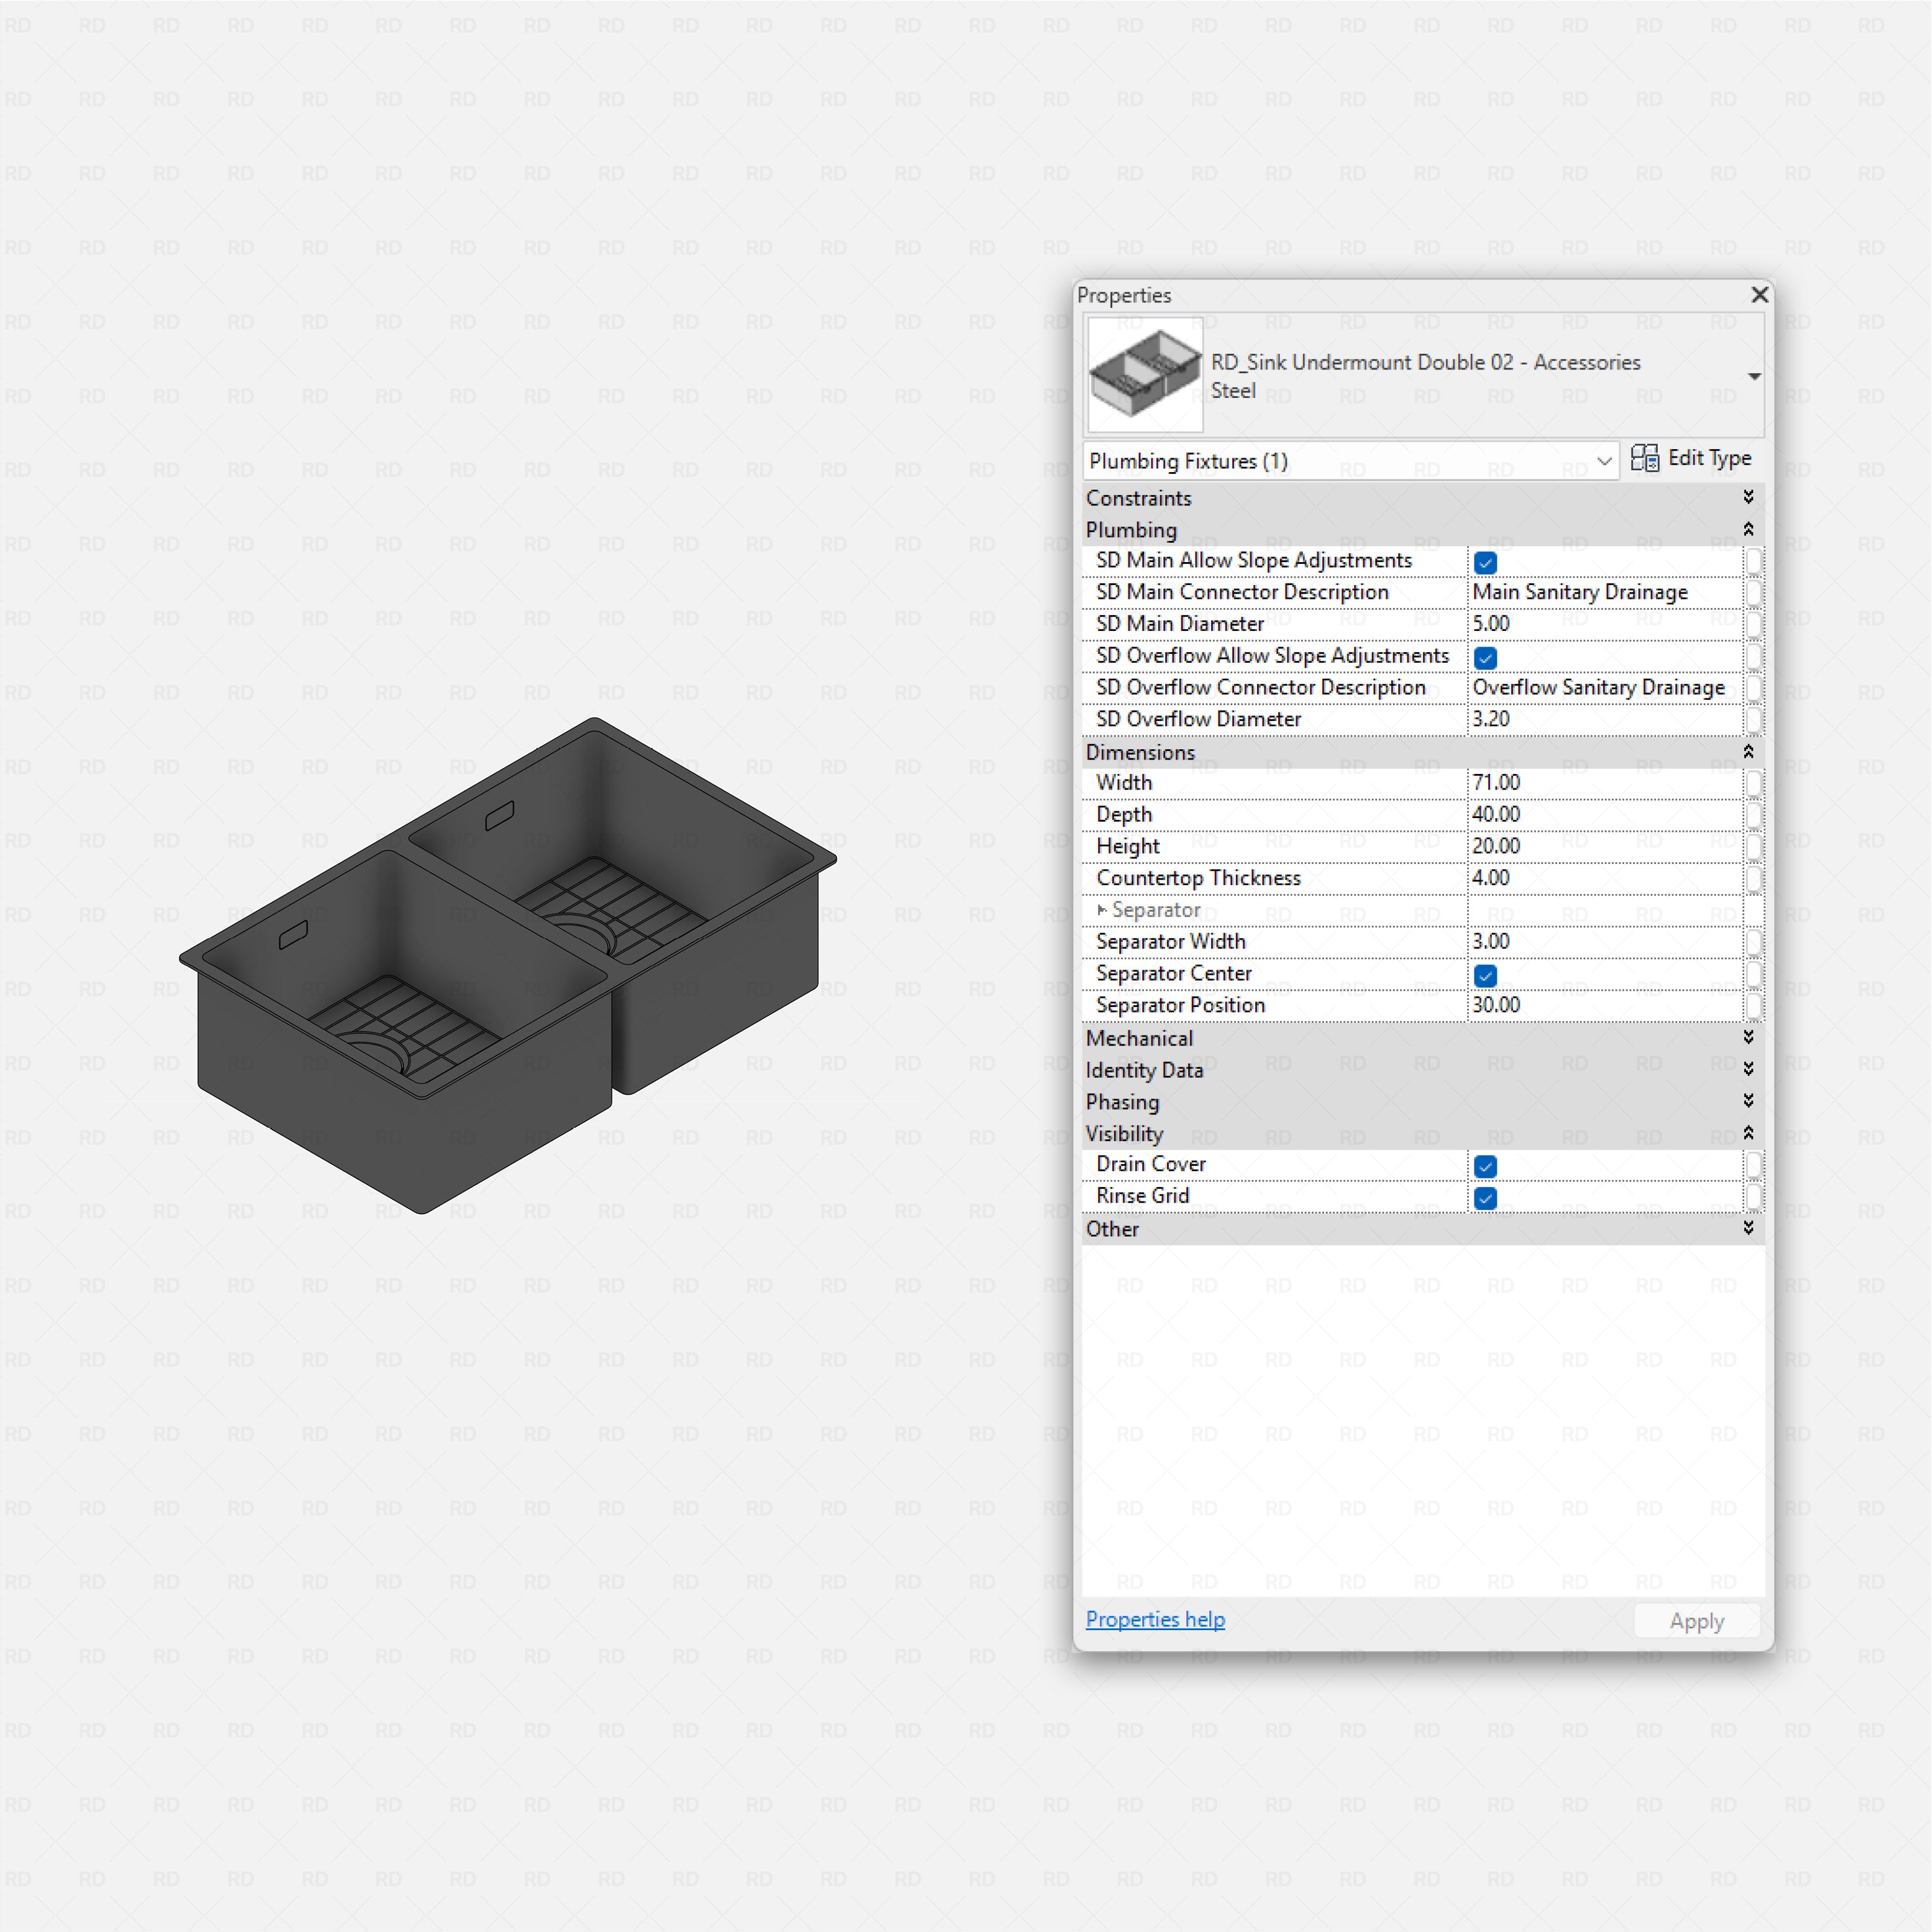The height and width of the screenshot is (1932, 1932).
Task: Click the Apply button
Action: tap(1696, 1620)
